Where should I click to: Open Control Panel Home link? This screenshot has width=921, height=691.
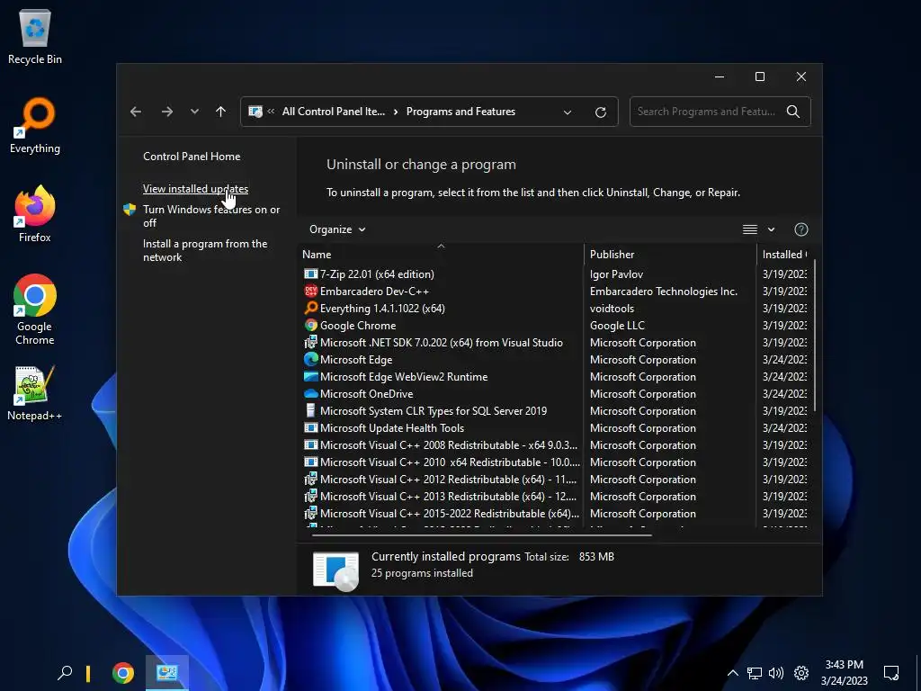click(192, 157)
